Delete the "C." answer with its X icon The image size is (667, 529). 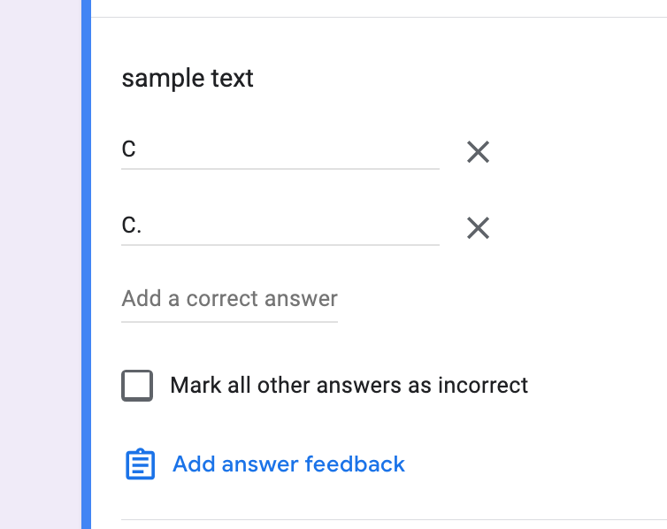tap(478, 228)
